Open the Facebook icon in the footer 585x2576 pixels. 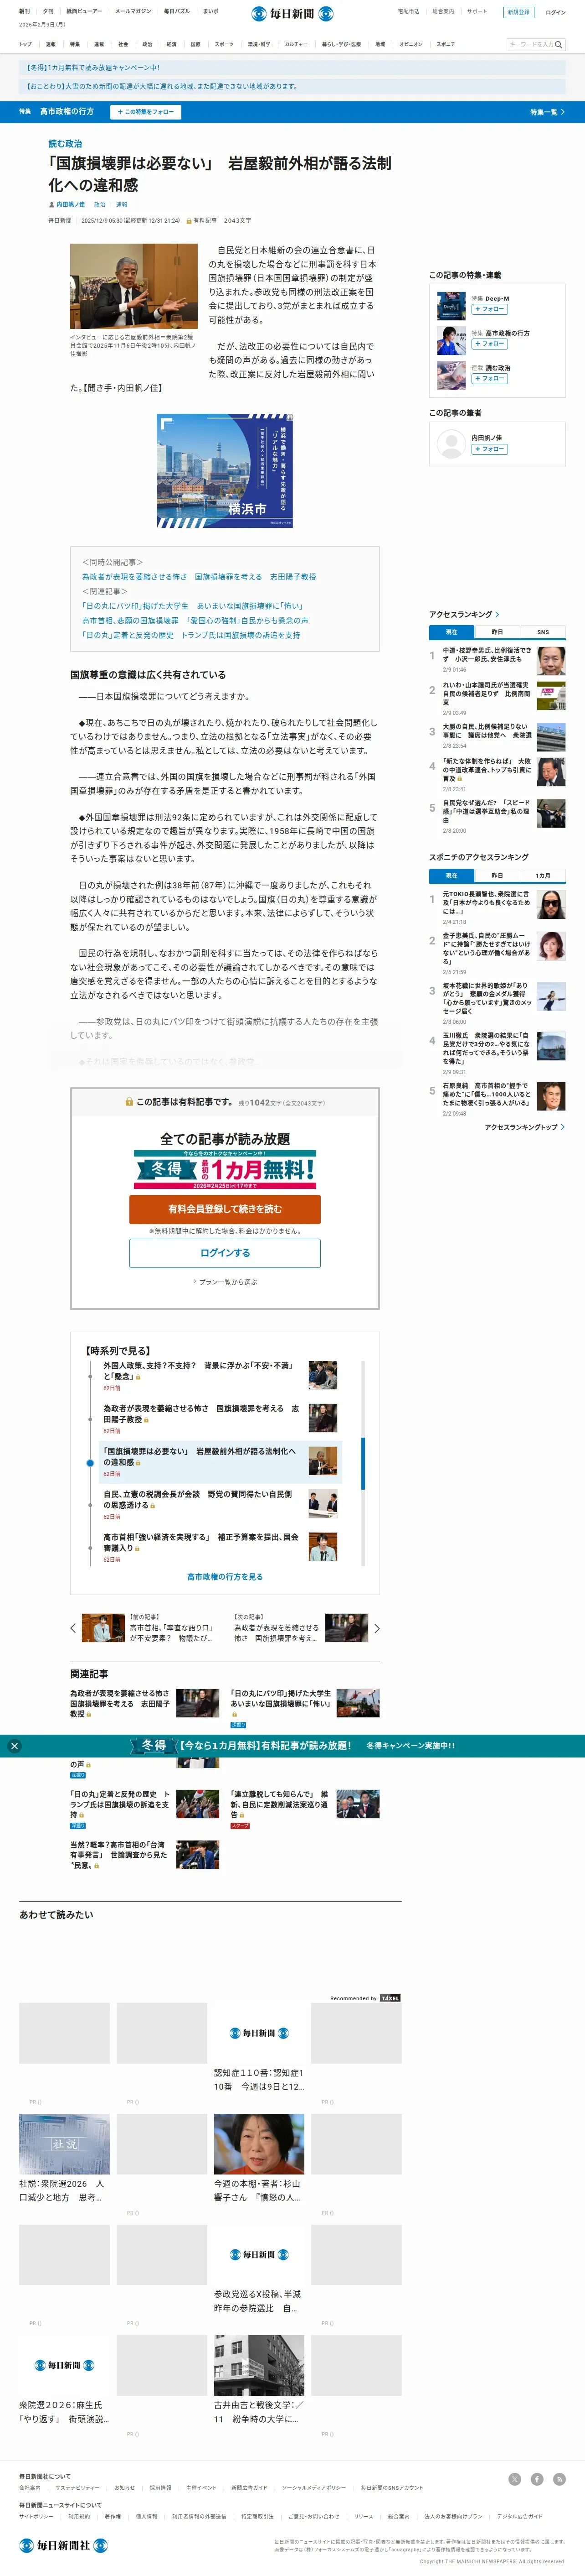(537, 2478)
